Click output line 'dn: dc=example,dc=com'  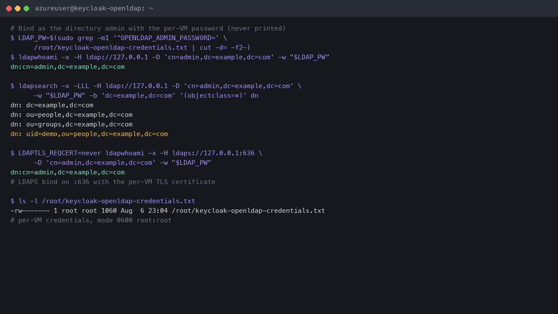tap(52, 105)
